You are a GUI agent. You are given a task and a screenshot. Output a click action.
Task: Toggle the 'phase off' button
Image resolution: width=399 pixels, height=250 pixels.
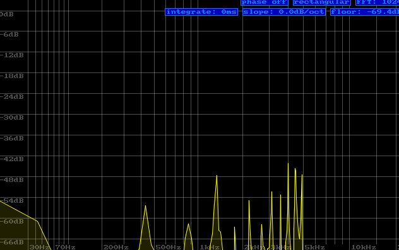tap(265, 3)
